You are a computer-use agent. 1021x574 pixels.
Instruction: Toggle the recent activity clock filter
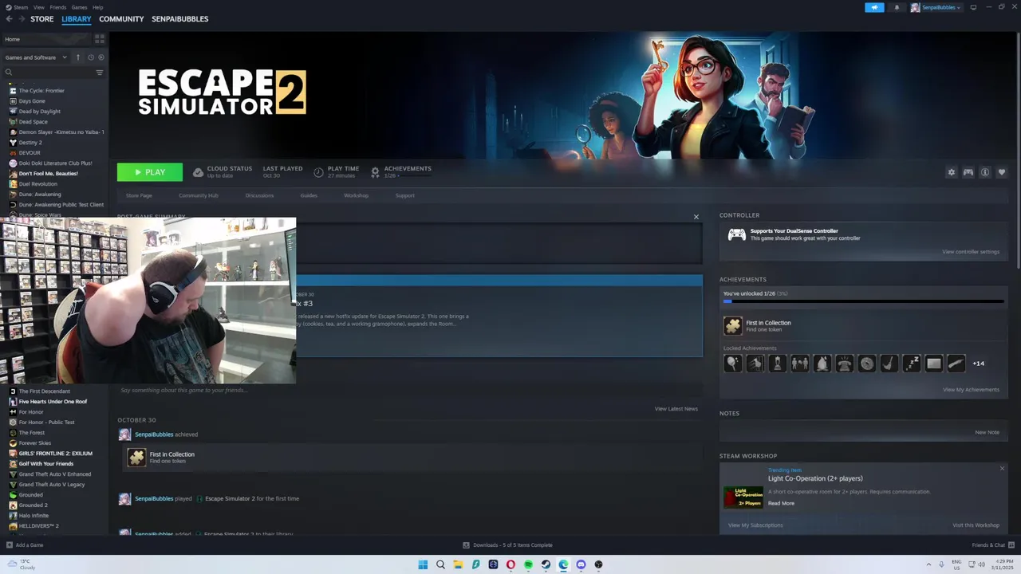[90, 57]
